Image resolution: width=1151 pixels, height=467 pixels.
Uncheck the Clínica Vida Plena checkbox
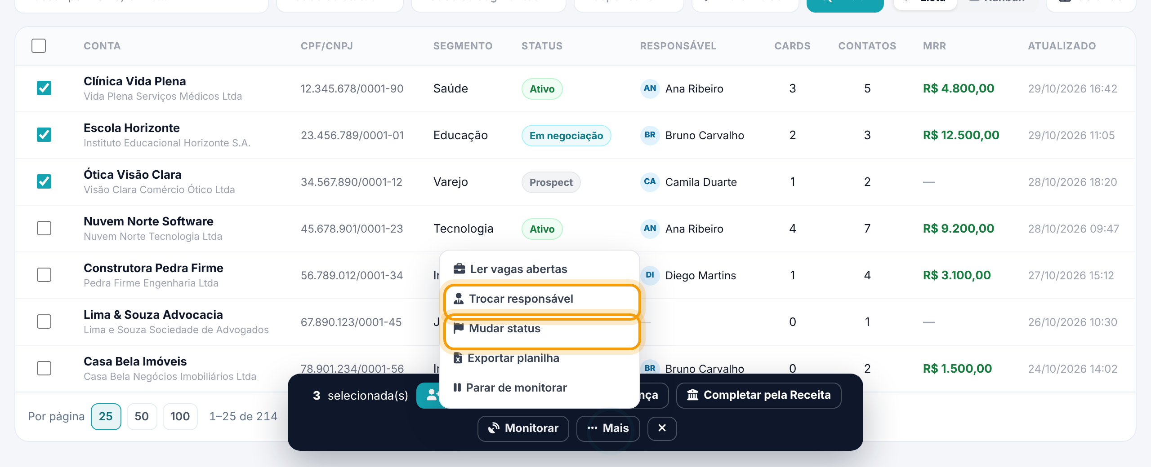point(44,88)
